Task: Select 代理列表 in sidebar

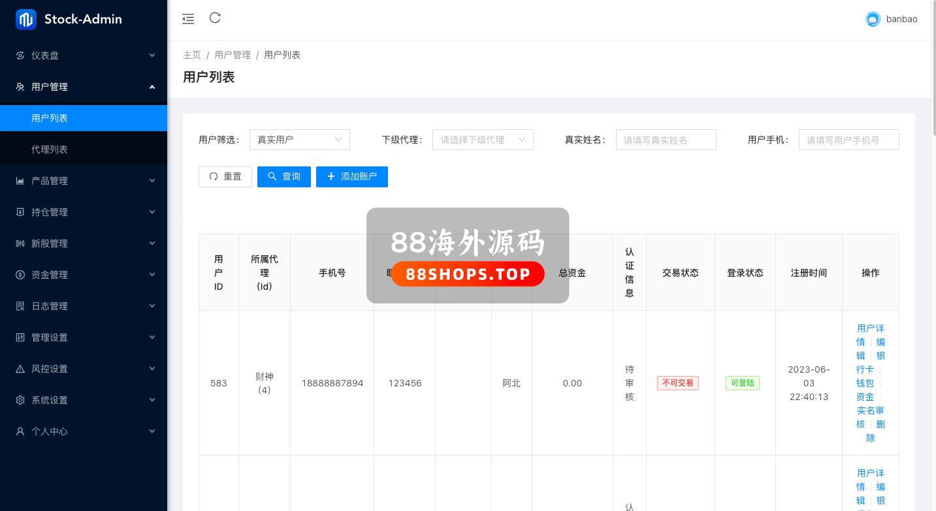Action: (50, 149)
